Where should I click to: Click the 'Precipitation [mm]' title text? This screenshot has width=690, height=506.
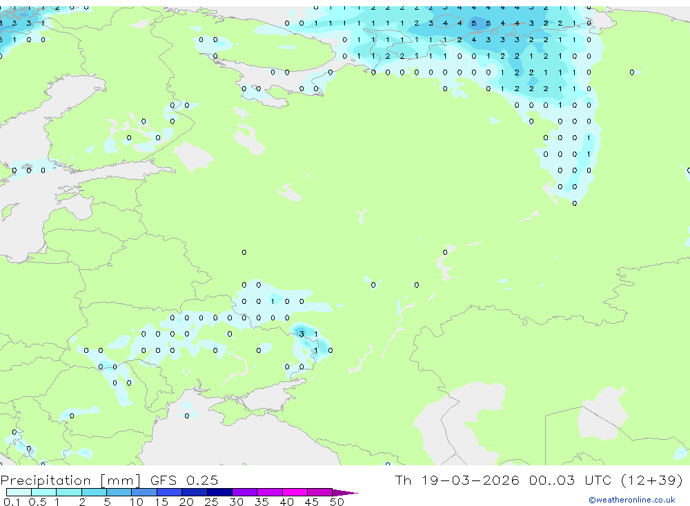point(70,480)
